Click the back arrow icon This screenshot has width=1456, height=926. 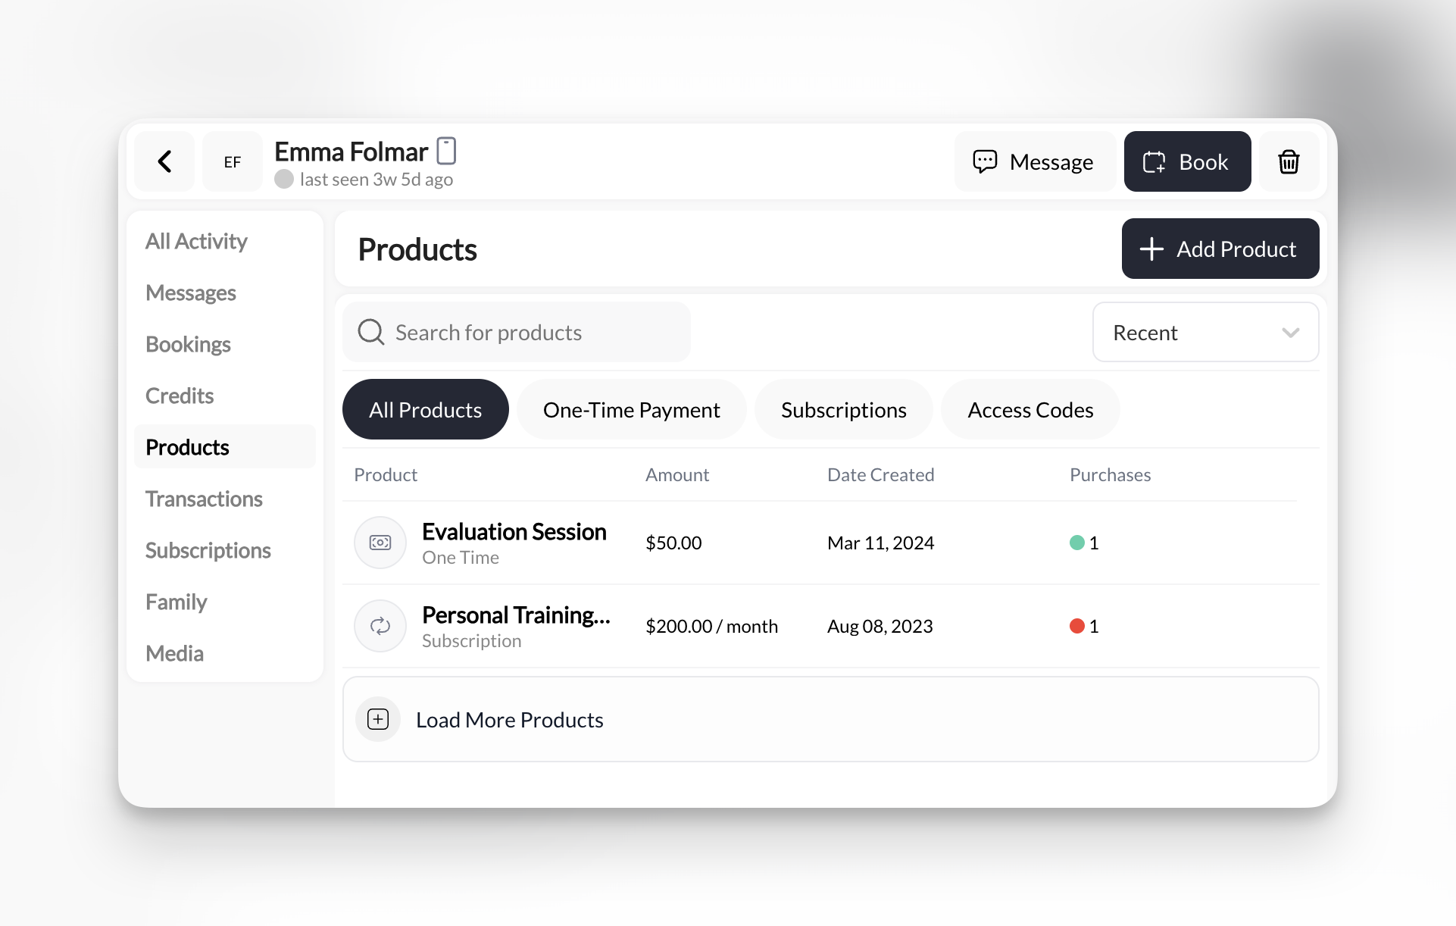[x=164, y=161]
